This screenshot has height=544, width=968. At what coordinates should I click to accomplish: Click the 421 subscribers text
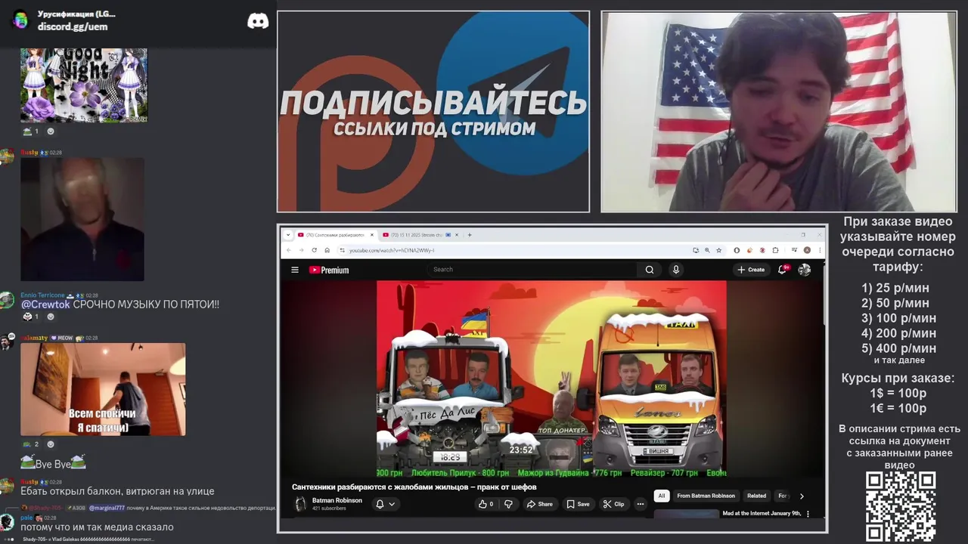329,508
